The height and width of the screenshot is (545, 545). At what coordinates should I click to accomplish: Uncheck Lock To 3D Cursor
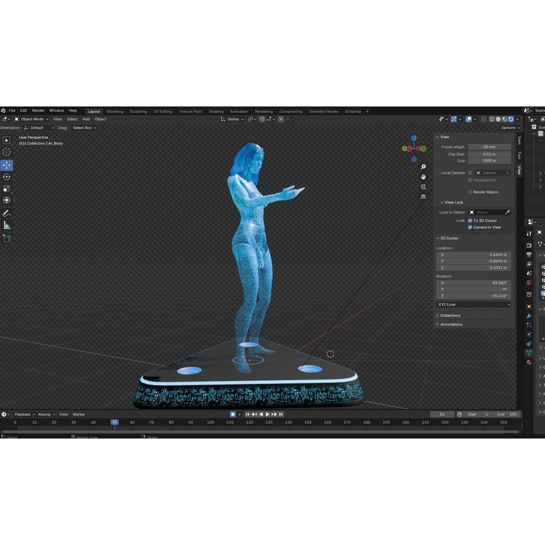click(x=470, y=221)
